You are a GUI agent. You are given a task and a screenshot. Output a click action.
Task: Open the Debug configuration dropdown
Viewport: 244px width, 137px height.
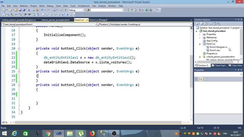(x=83, y=10)
